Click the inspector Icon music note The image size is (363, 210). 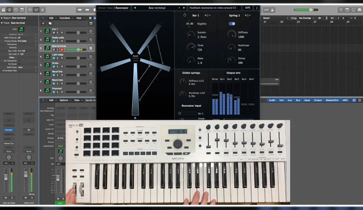pos(21,29)
